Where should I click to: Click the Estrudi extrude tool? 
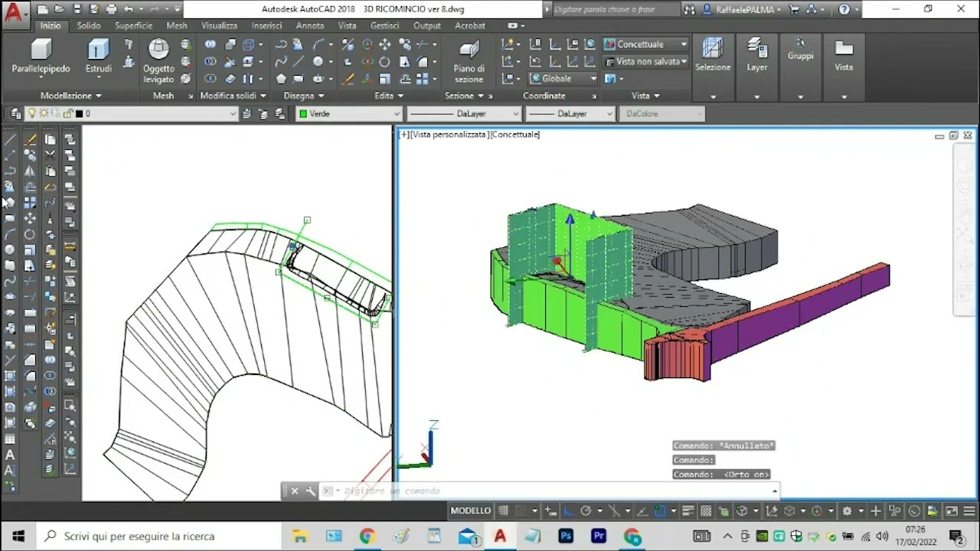click(98, 57)
